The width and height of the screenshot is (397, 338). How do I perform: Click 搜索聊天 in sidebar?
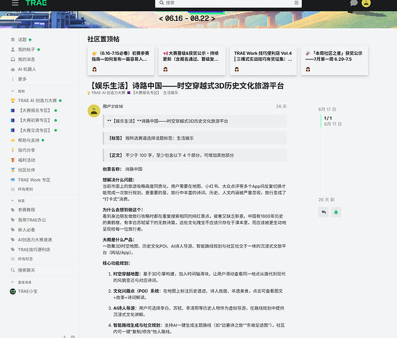click(x=26, y=270)
